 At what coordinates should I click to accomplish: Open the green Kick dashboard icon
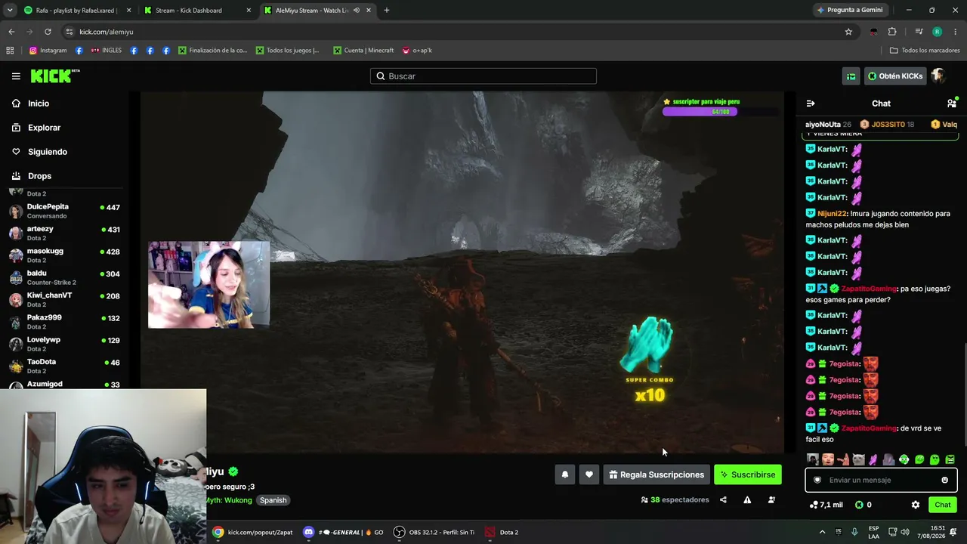[851, 76]
